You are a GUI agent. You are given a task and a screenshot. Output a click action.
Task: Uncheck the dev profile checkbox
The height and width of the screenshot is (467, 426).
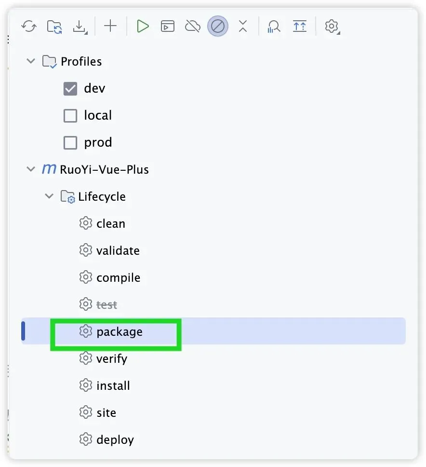pyautogui.click(x=70, y=89)
